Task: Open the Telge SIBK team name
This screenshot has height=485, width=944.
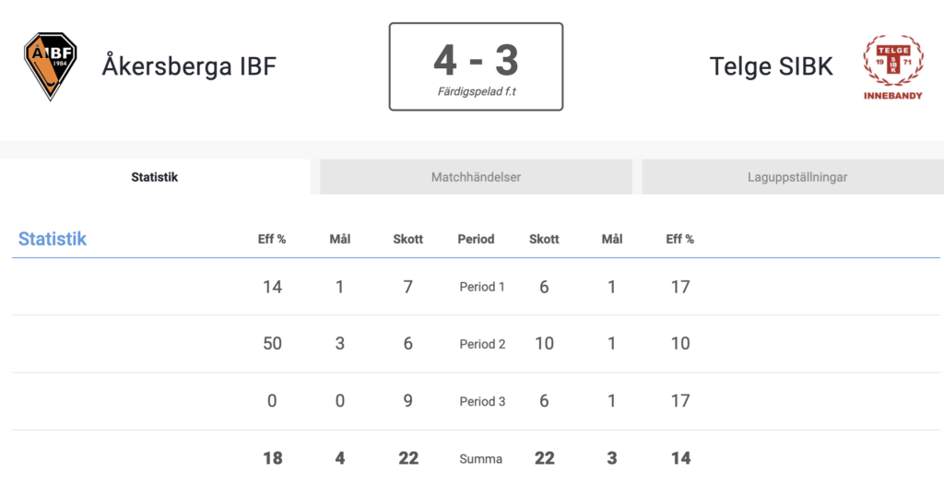Action: pos(772,66)
